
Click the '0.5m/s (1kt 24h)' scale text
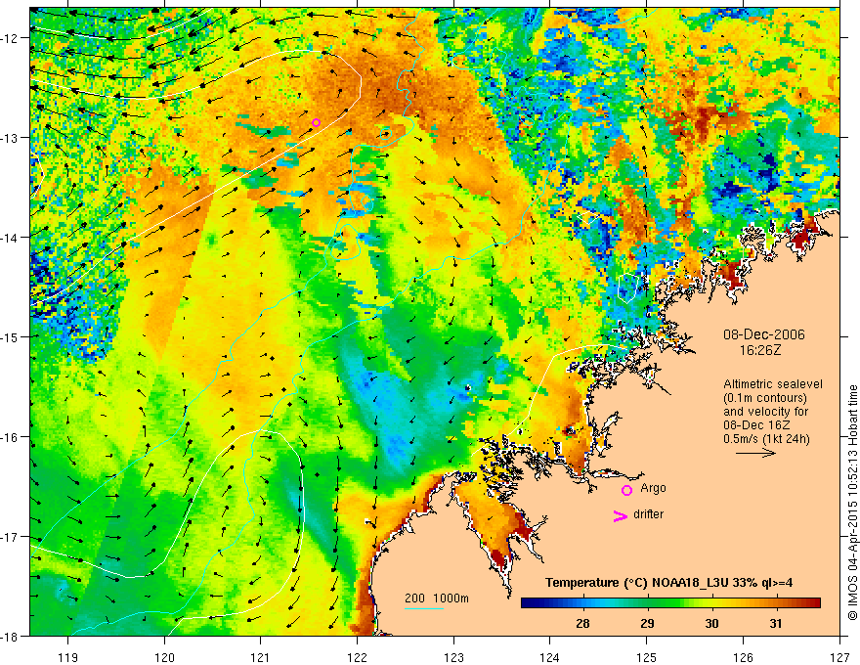tap(767, 439)
